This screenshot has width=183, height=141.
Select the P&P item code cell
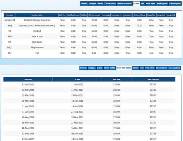tap(10, 37)
